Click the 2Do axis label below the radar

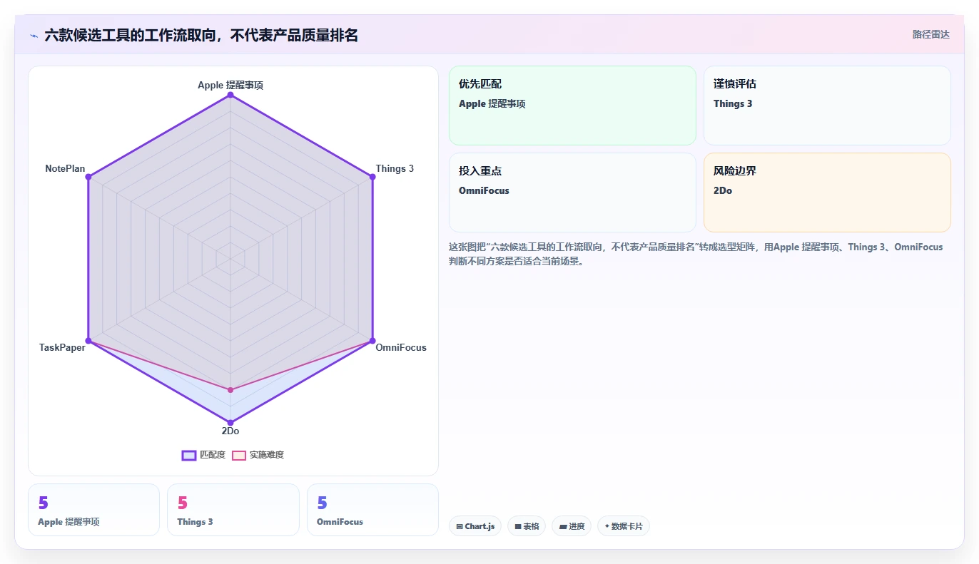click(x=230, y=431)
